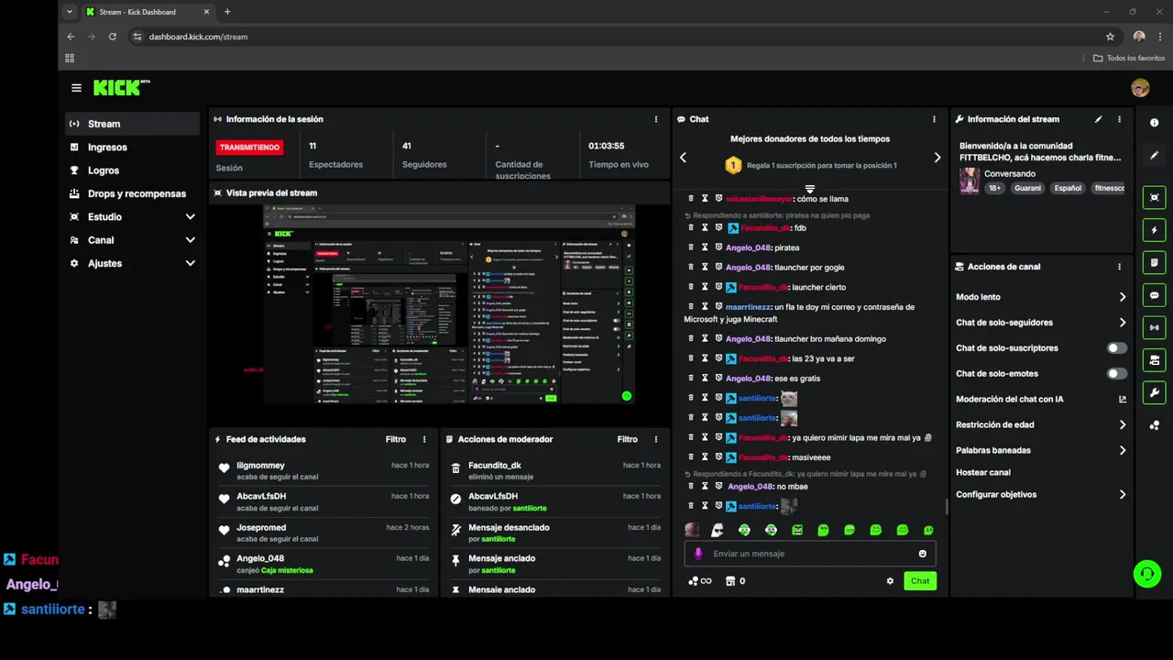
Task: Delete Angelo_048's 'piratea' message with the trash icon
Action: click(x=691, y=247)
